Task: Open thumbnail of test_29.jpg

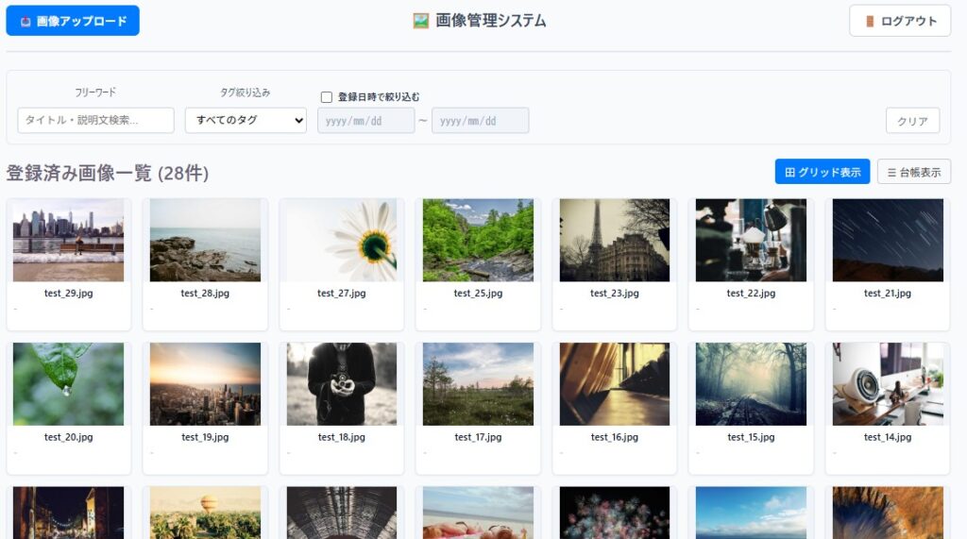Action: point(68,240)
